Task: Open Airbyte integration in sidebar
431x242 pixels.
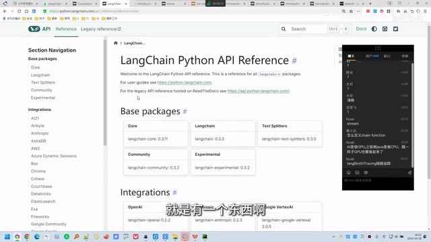Action: [x=38, y=126]
